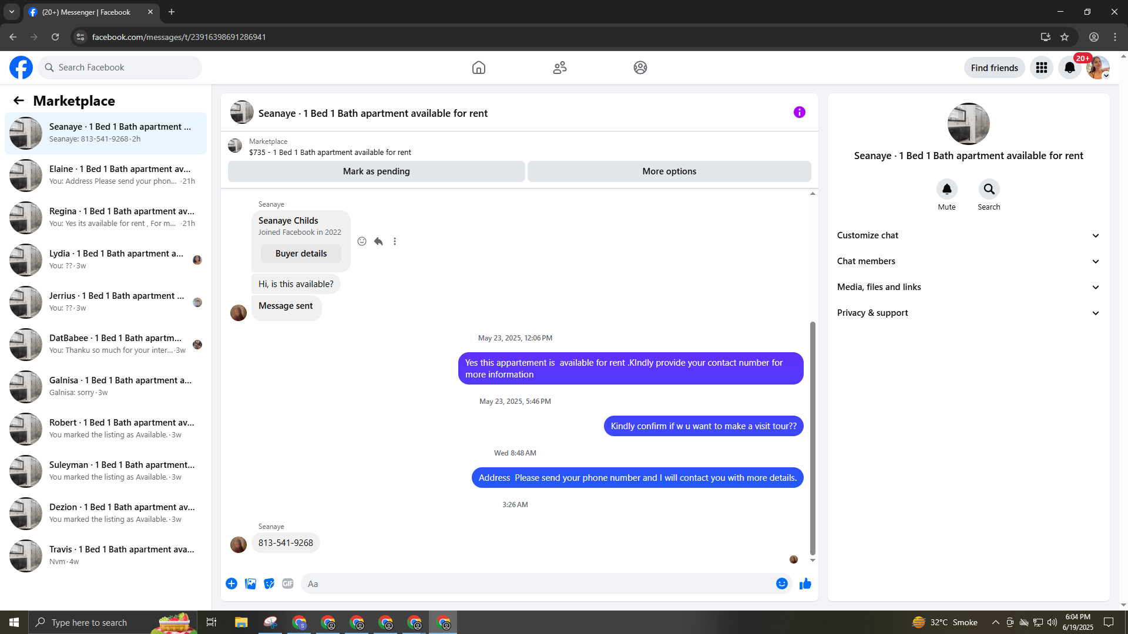
Task: Expand Media, files and links section
Action: point(968,287)
